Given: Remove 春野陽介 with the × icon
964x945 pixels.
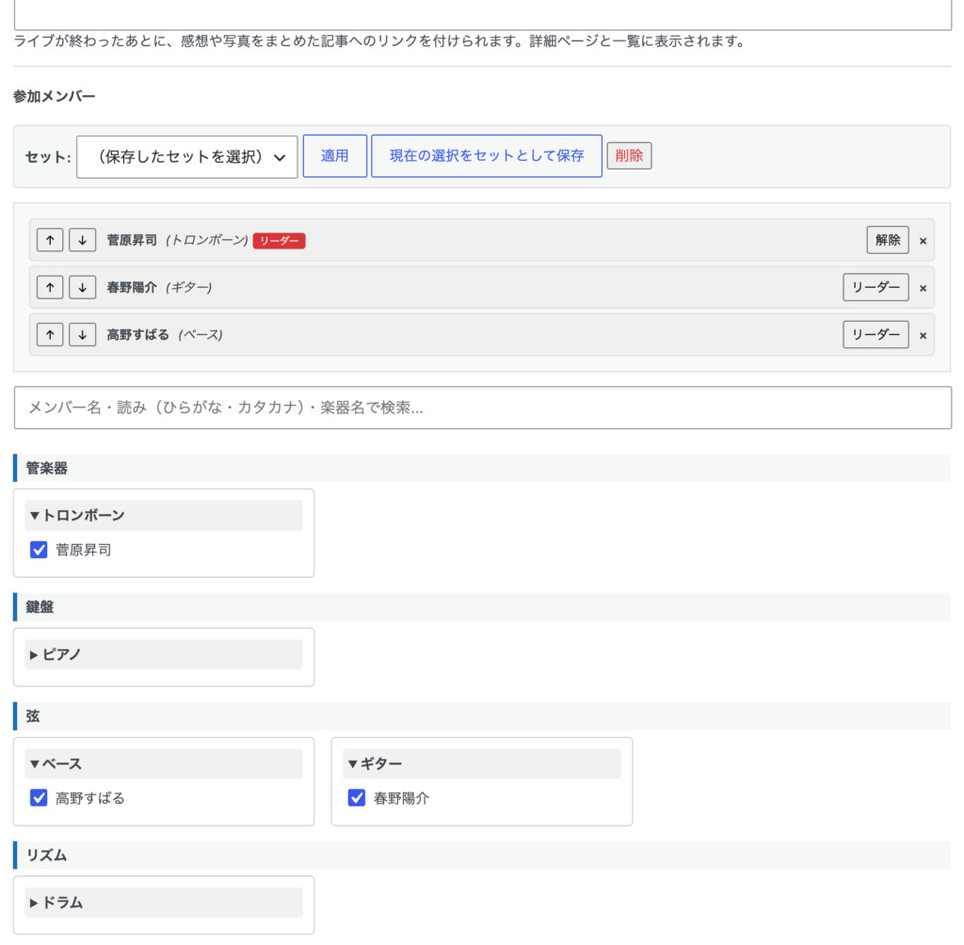Looking at the screenshot, I should point(923,288).
